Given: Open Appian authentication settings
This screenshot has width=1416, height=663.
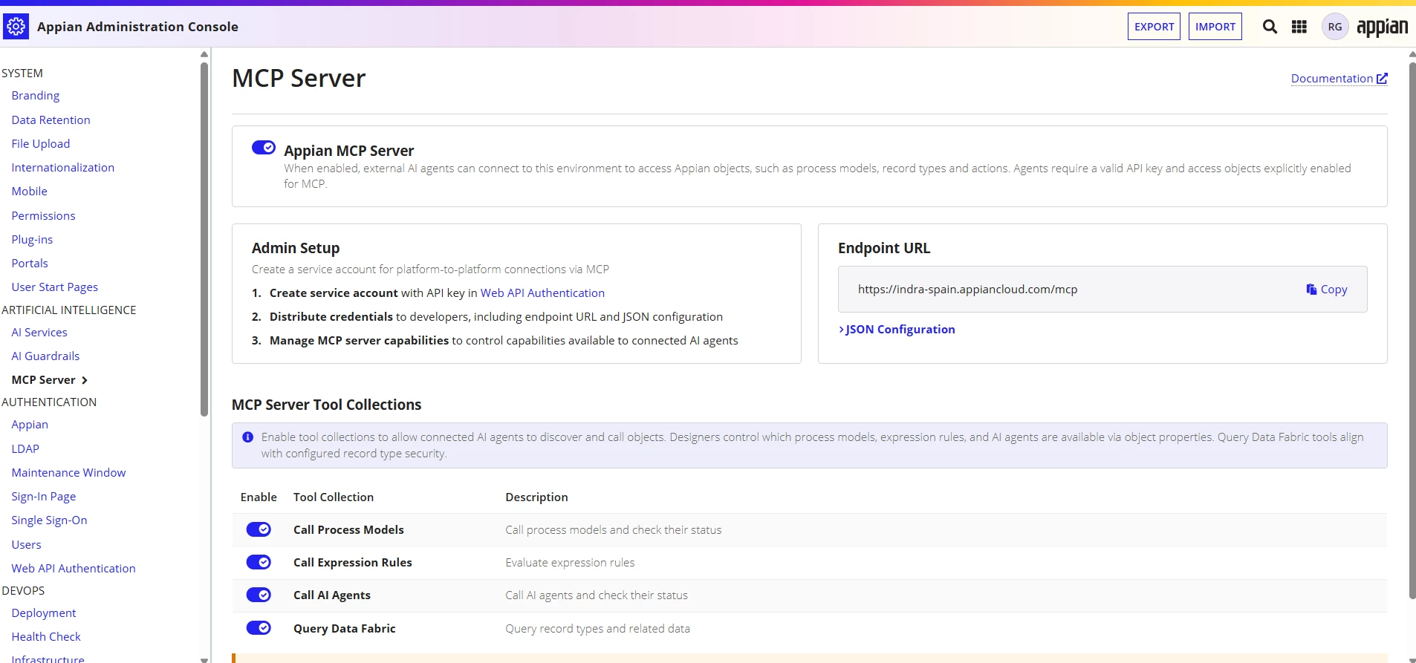Looking at the screenshot, I should coord(30,425).
